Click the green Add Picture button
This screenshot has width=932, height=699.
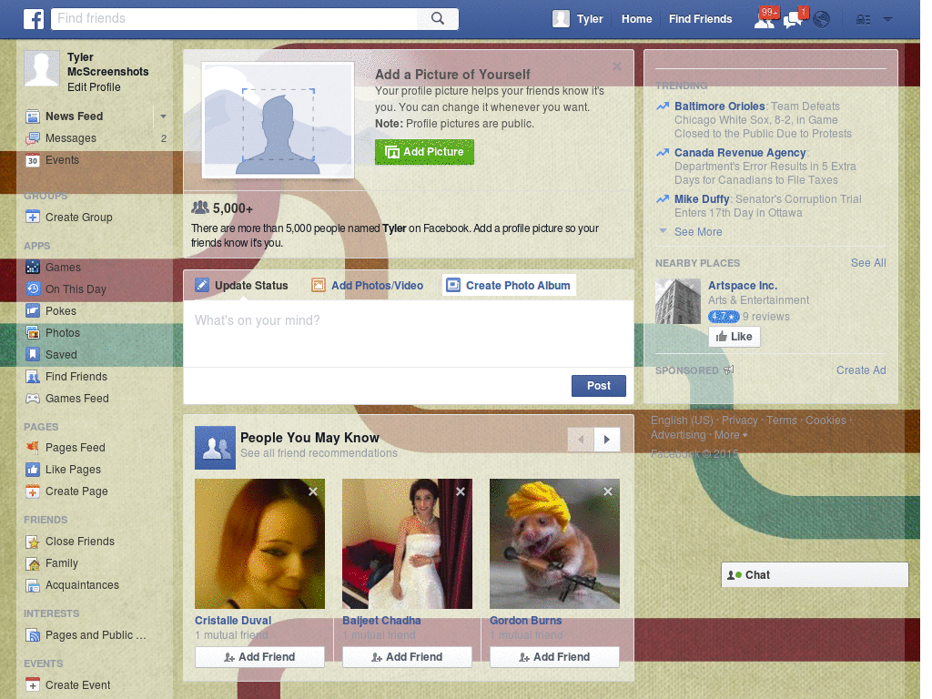pyautogui.click(x=424, y=152)
